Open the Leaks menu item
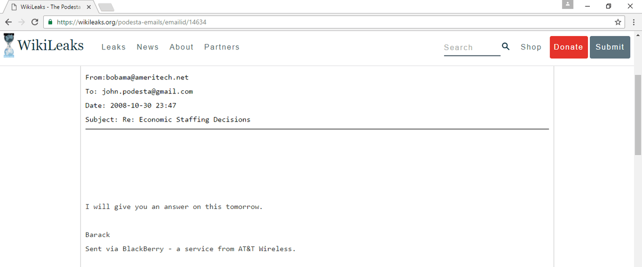Image resolution: width=642 pixels, height=267 pixels. coord(113,47)
